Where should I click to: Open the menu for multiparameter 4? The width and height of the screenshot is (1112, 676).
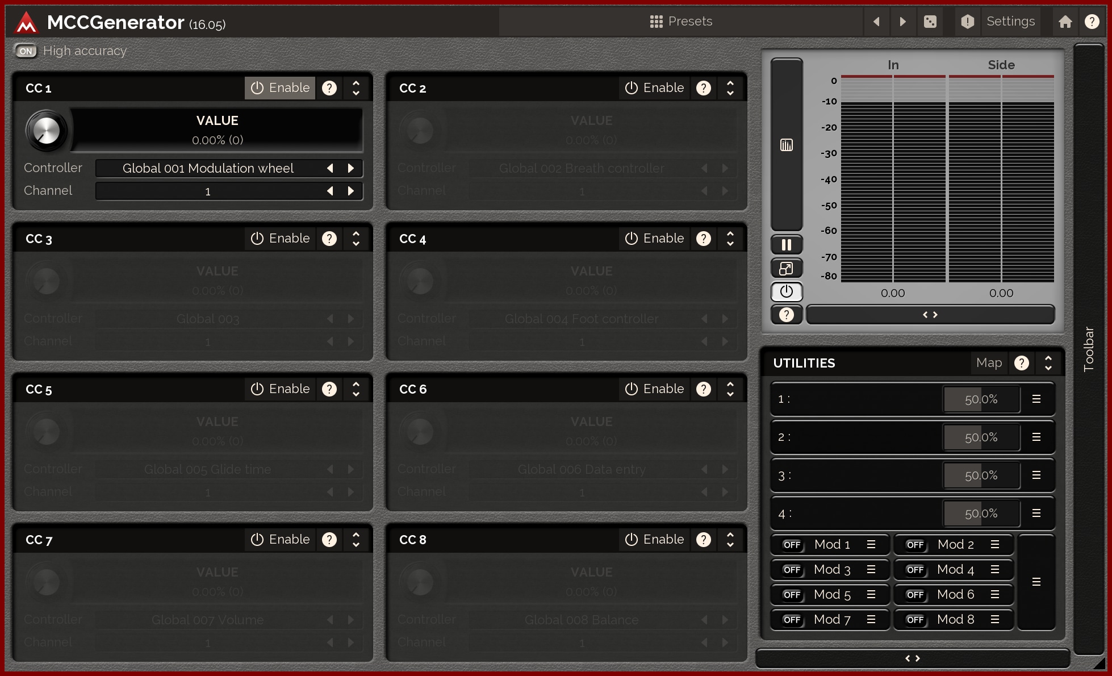point(1036,514)
